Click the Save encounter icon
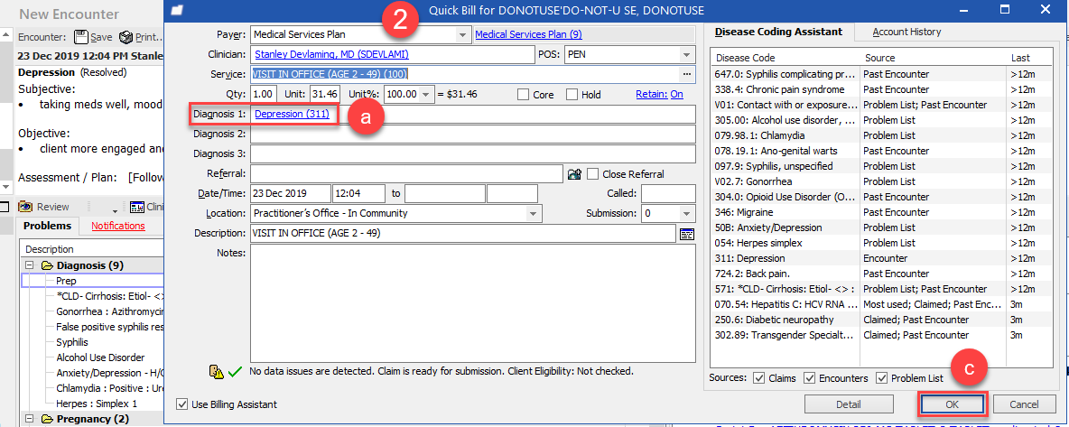1069x427 pixels. click(81, 38)
